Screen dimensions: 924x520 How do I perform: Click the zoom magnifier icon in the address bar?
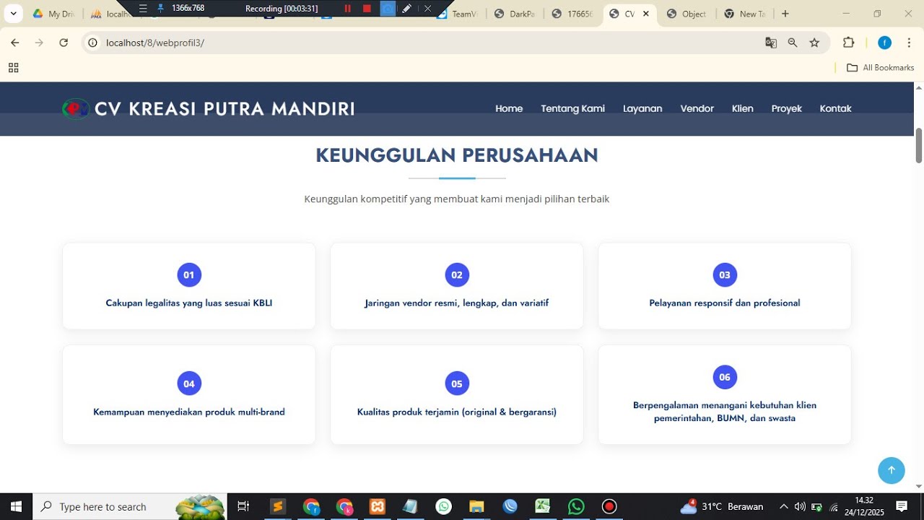793,43
